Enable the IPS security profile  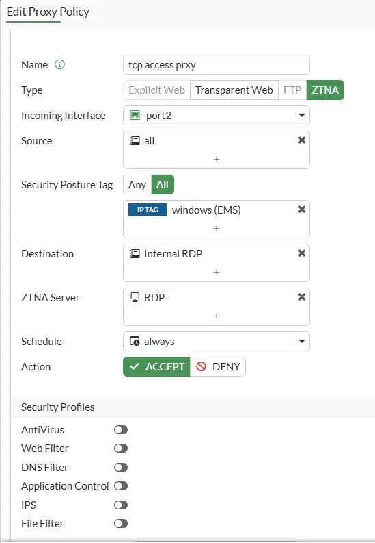coord(121,505)
